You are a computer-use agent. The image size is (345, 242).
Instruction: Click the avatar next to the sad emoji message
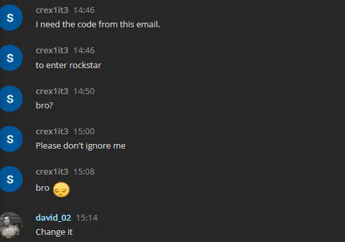(10, 179)
